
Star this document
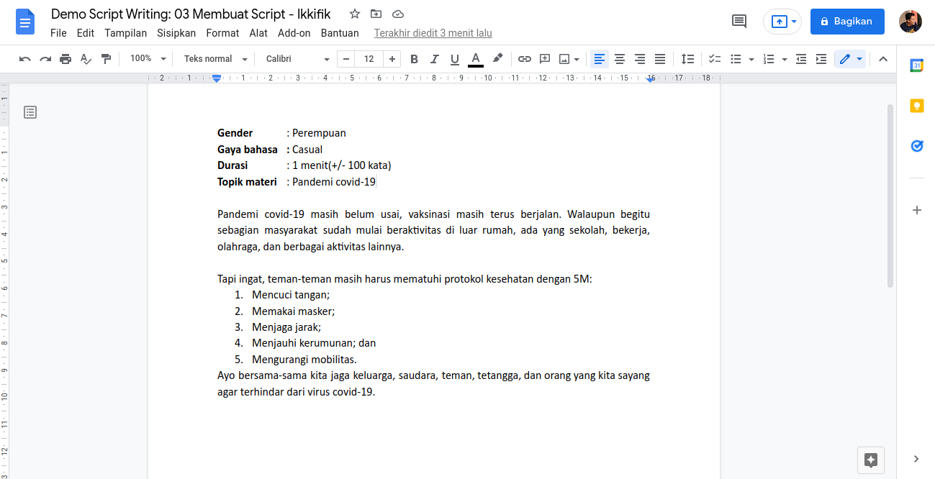click(x=354, y=14)
